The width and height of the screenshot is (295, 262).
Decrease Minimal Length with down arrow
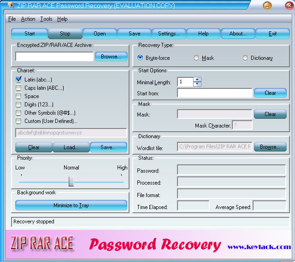(x=197, y=84)
